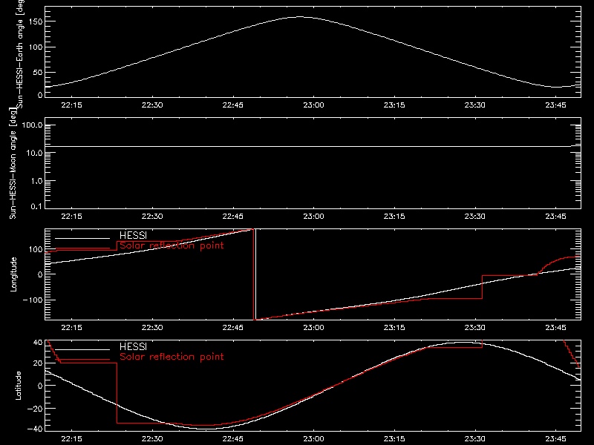Viewport: 594px width, 445px height.
Task: Click the 100 tick on Longitude axis
Action: [x=36, y=249]
